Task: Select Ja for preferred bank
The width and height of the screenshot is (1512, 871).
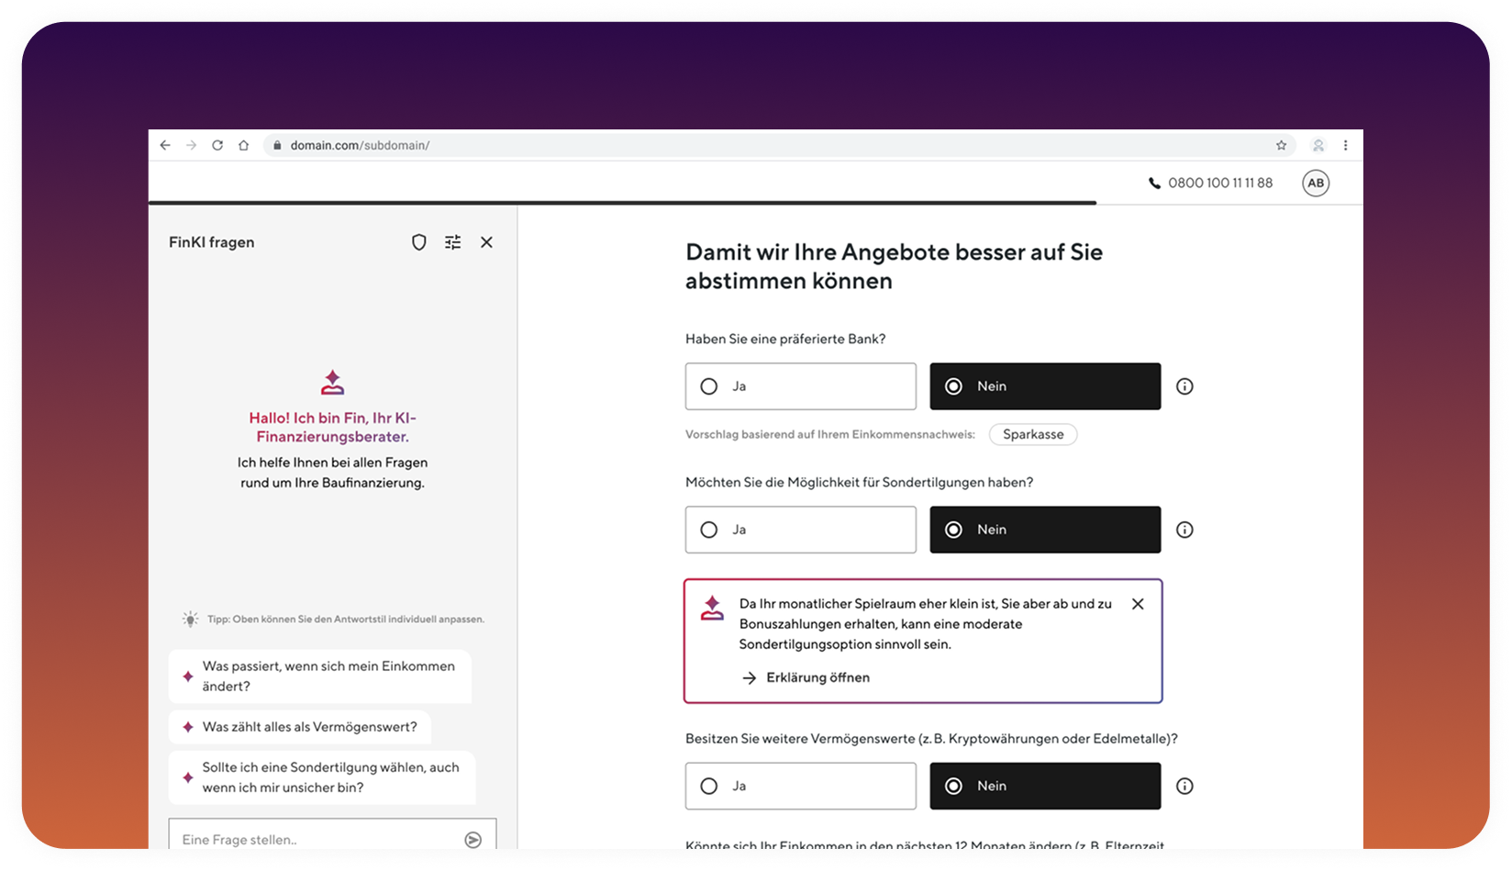Action: pos(800,386)
